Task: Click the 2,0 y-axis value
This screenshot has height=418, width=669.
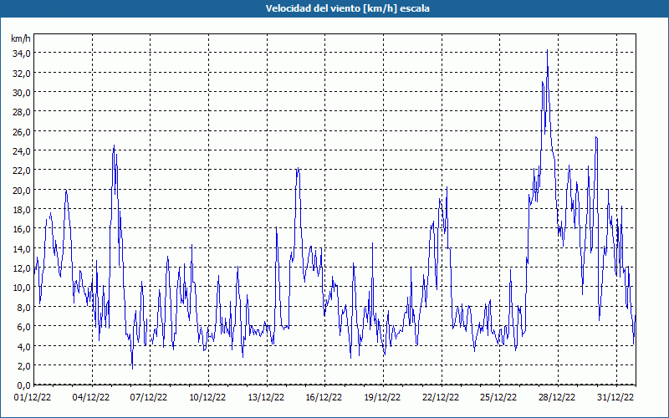Action: (24, 366)
